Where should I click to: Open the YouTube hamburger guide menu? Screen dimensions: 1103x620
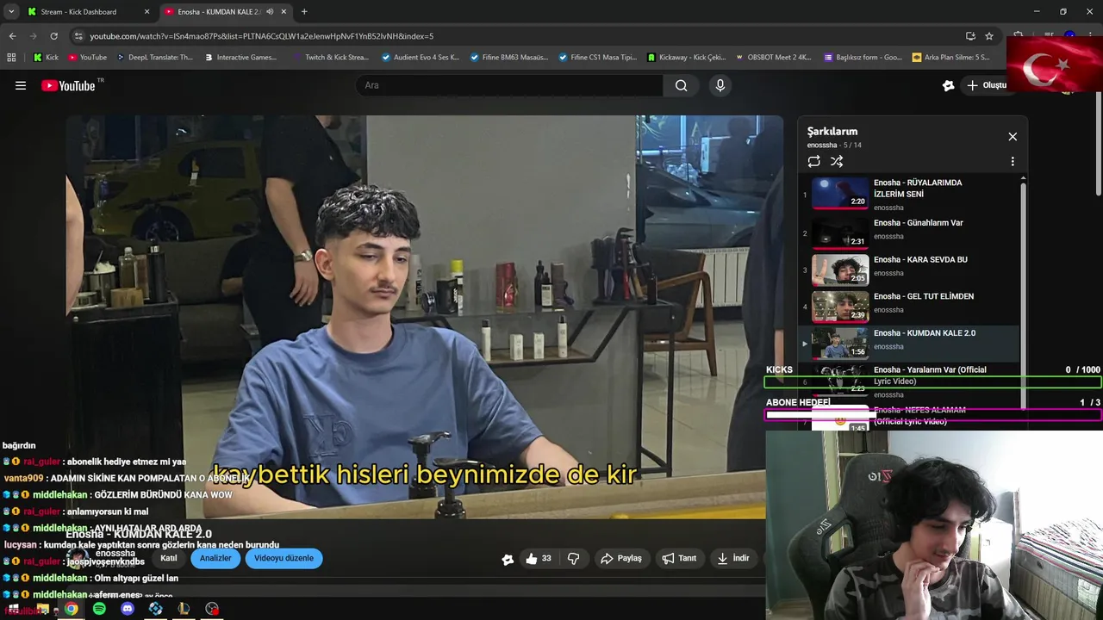coord(21,85)
